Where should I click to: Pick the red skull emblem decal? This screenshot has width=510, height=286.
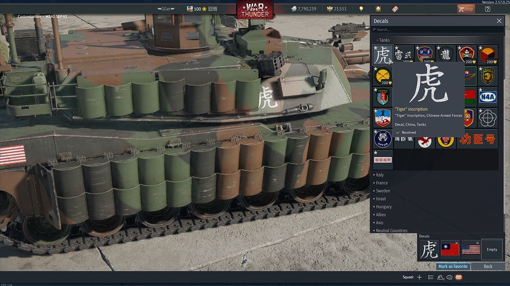(467, 54)
